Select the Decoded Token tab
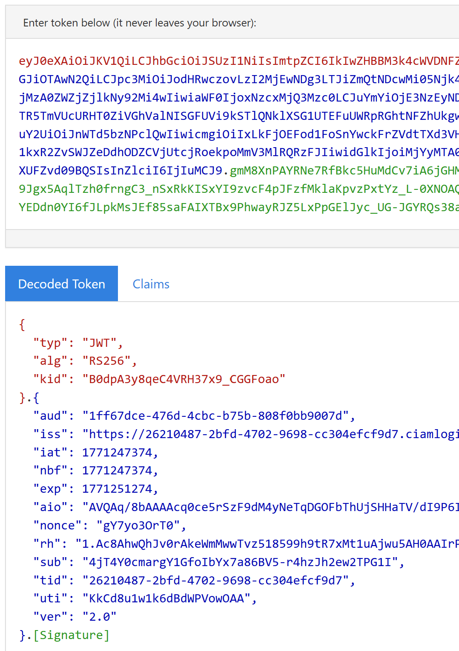The image size is (459, 651). coord(62,284)
